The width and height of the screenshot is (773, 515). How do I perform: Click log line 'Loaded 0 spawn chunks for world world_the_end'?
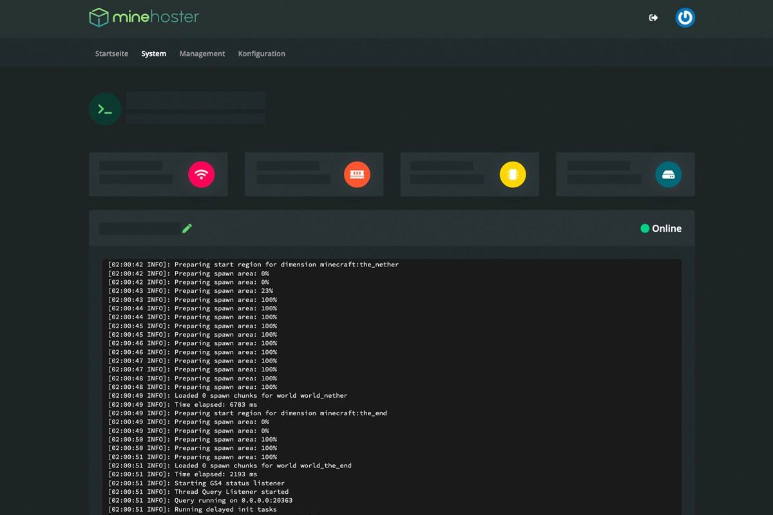tap(230, 465)
